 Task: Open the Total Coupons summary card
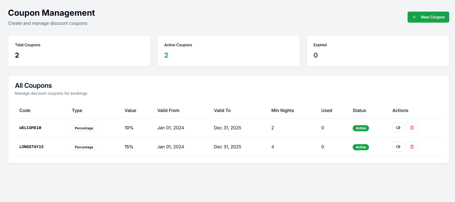pyautogui.click(x=79, y=51)
